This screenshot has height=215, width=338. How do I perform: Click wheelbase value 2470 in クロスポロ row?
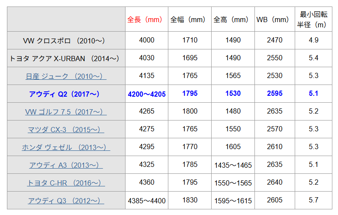275,40
